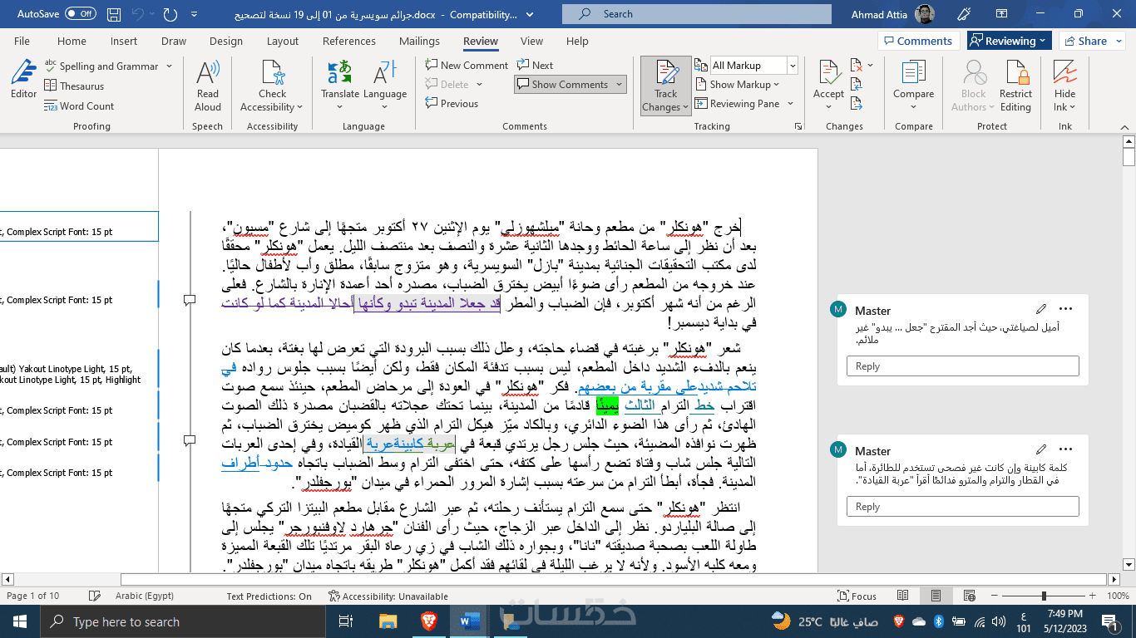Click the zoom slider handle
1136x638 pixels.
pyautogui.click(x=1043, y=596)
